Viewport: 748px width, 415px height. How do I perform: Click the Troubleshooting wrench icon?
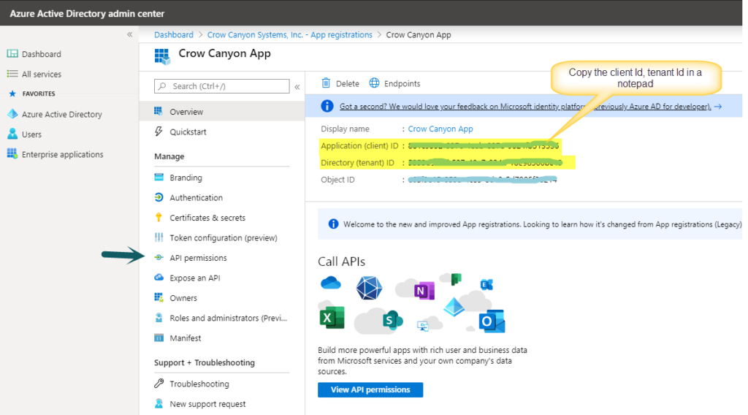point(159,383)
